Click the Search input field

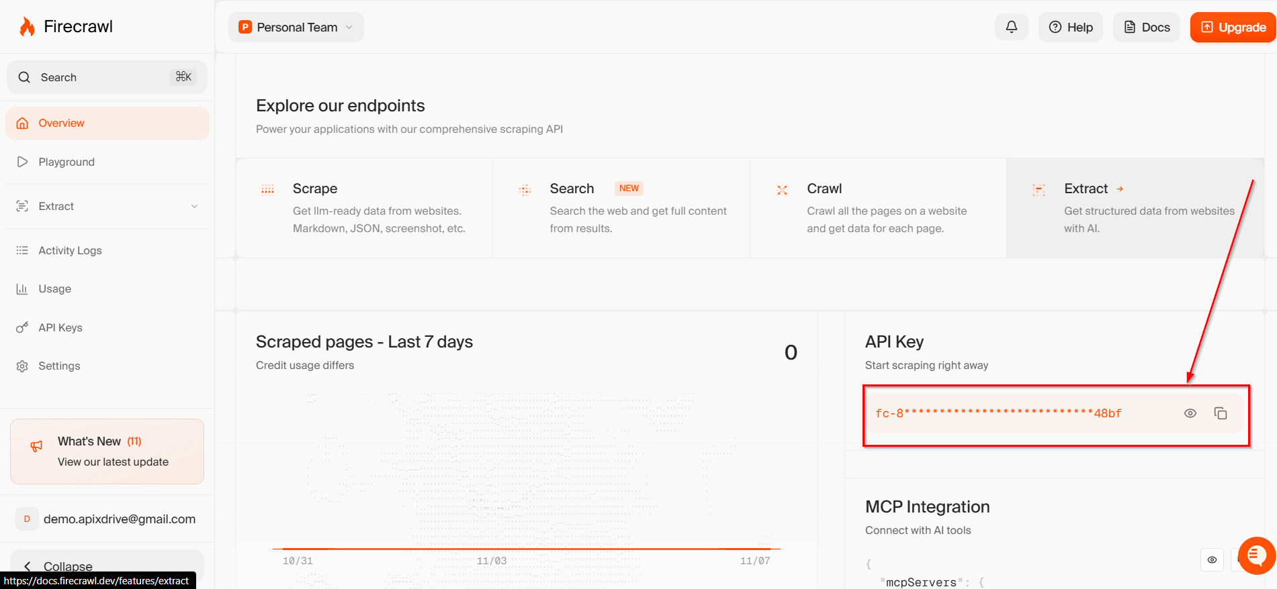tap(107, 77)
